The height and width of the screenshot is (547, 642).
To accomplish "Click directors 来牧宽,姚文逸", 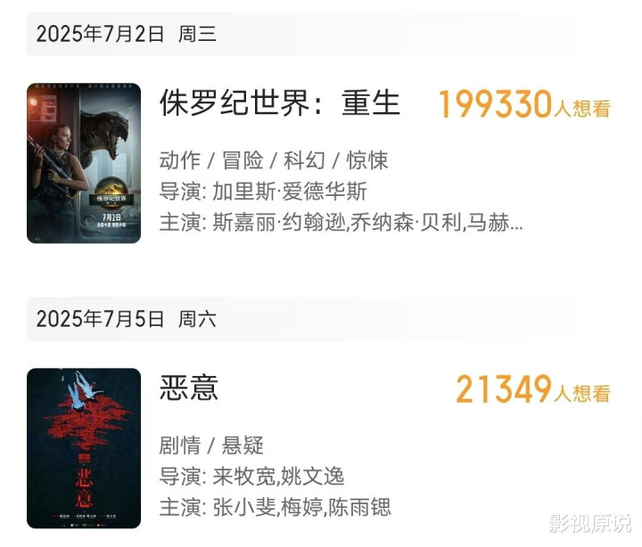I will (x=278, y=477).
